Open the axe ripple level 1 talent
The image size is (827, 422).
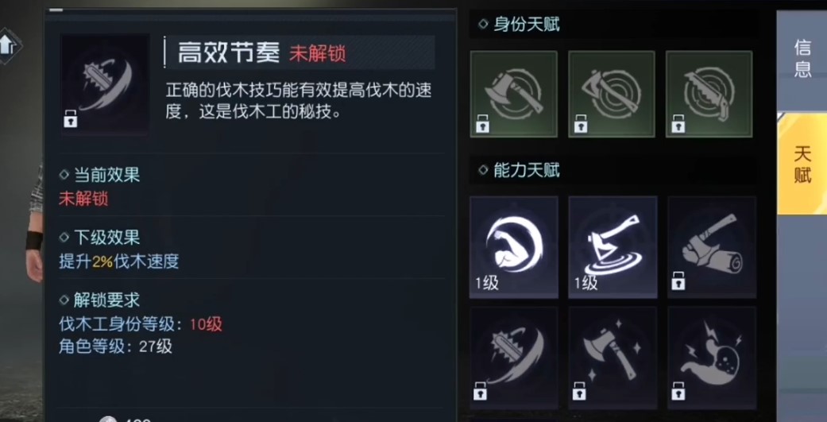(613, 247)
